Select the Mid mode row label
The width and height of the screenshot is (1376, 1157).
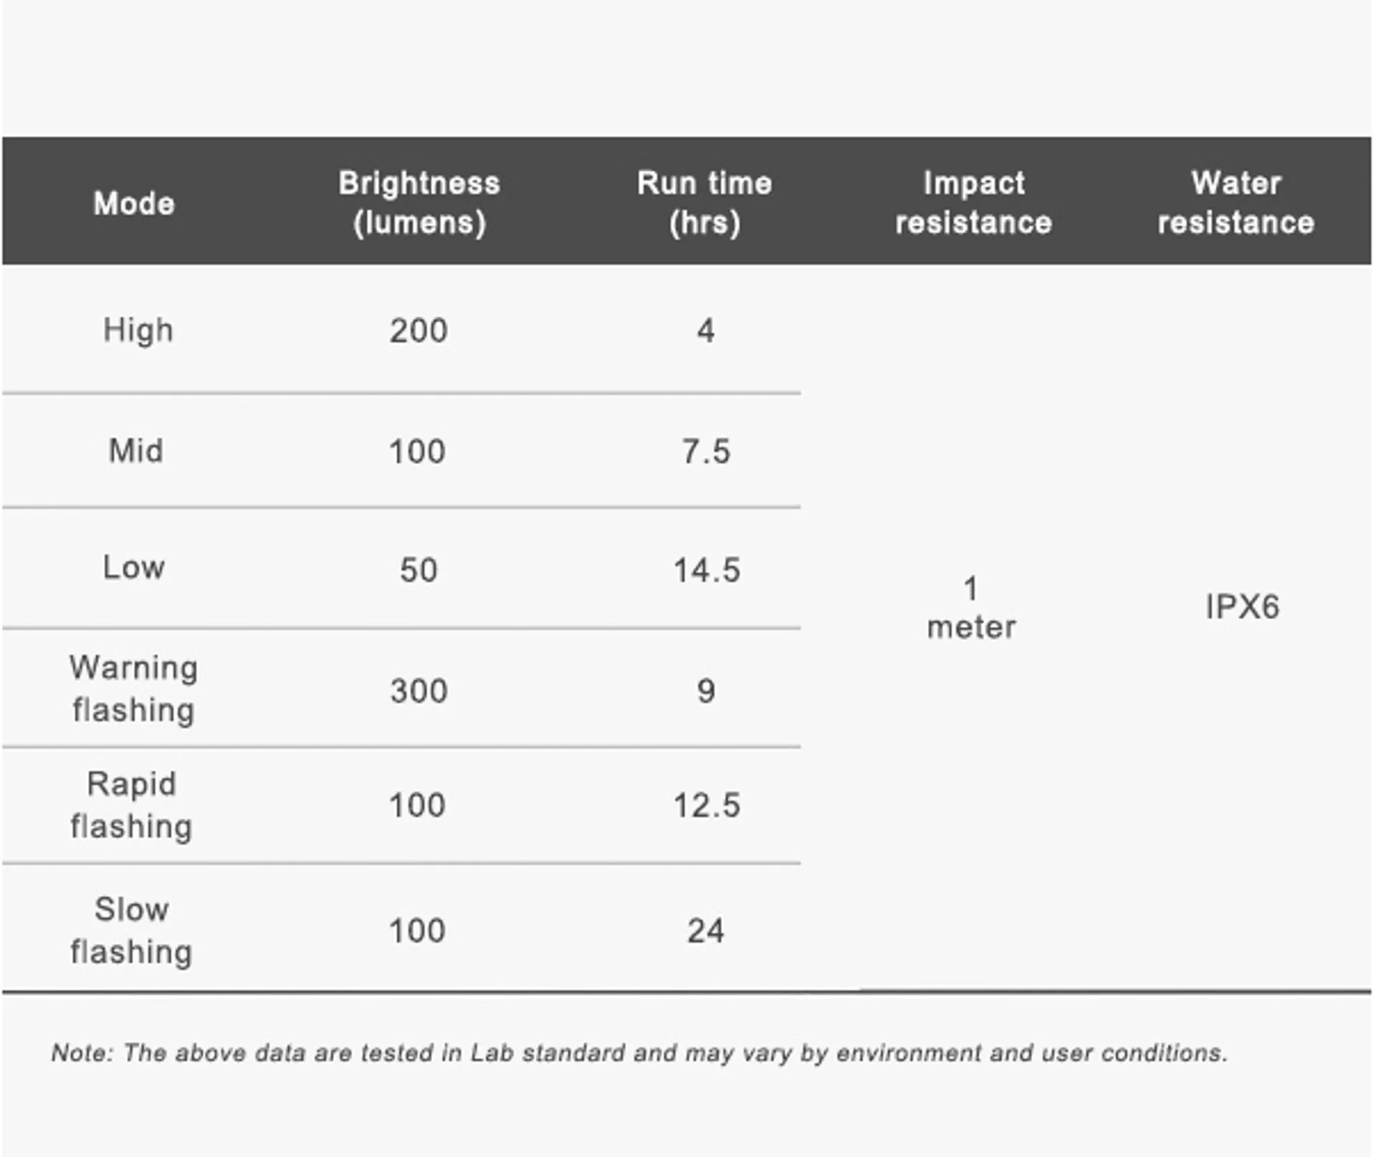pos(136,451)
